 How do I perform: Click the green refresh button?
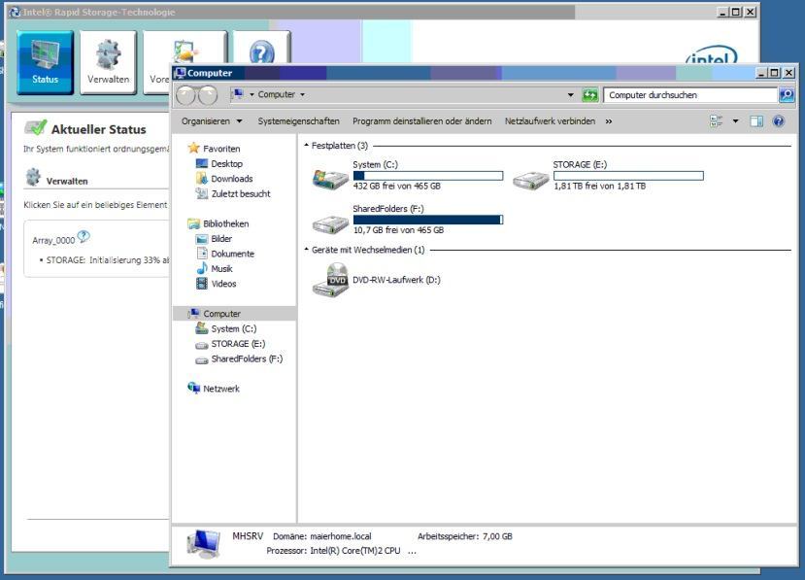pyautogui.click(x=589, y=95)
